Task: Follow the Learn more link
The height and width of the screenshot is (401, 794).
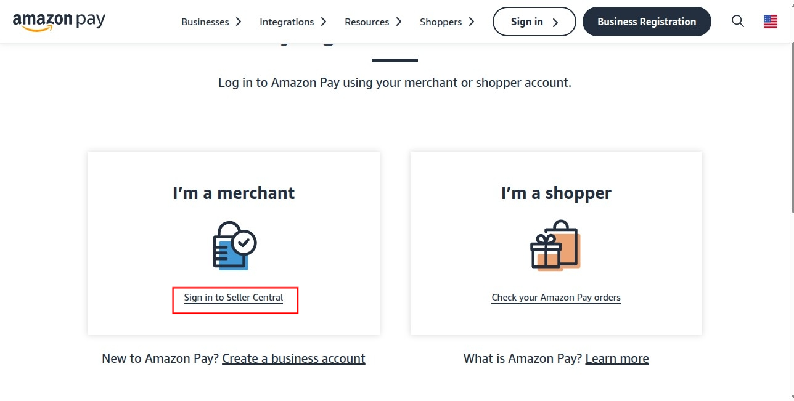Action: pos(617,358)
